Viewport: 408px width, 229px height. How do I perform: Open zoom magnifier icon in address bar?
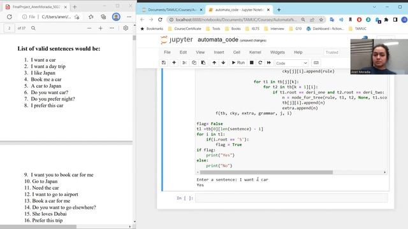[x=303, y=20]
